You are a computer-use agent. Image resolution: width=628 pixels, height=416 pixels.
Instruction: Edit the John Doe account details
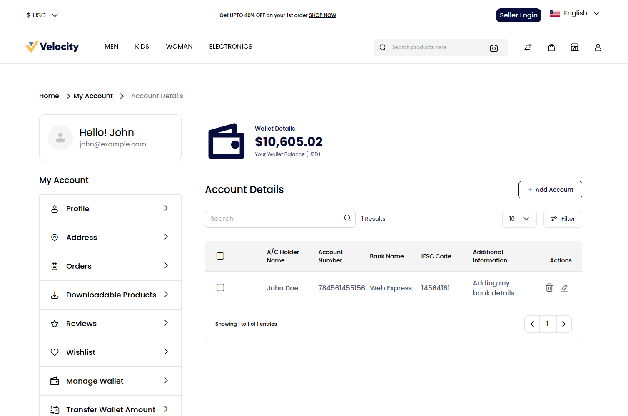pyautogui.click(x=565, y=287)
